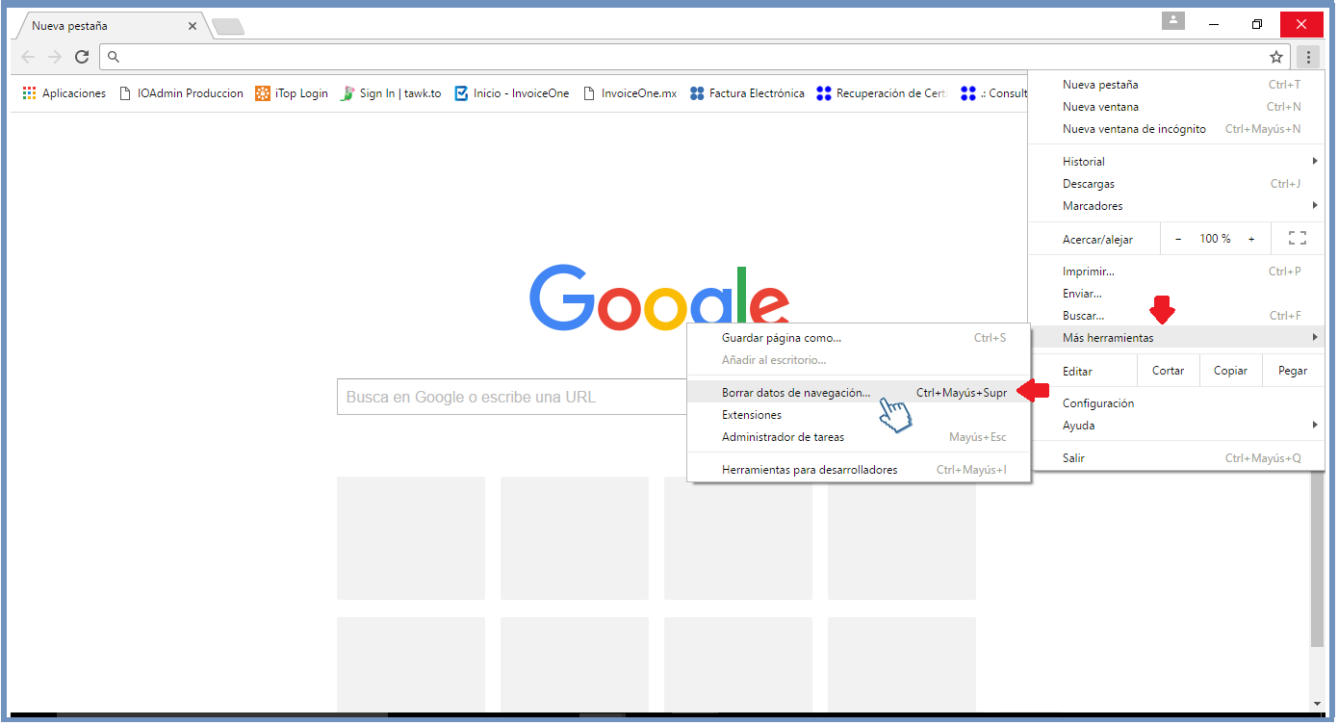
Task: Click the reload page icon
Action: (x=82, y=57)
